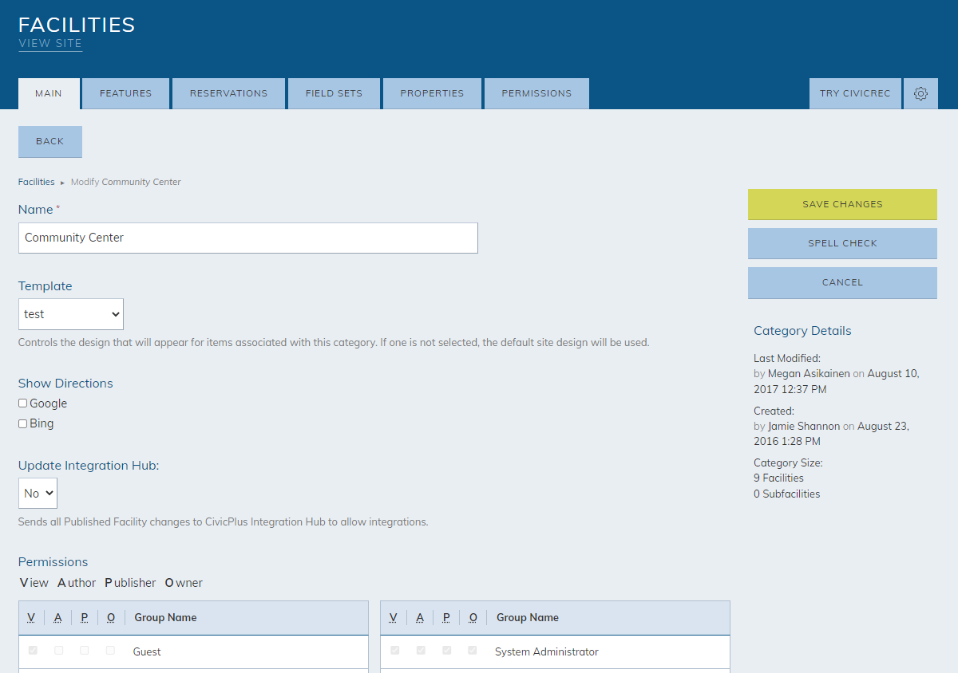Enable Bing directions checkbox
958x673 pixels.
(22, 423)
